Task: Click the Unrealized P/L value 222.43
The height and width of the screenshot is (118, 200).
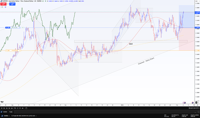Action: pos(173,117)
